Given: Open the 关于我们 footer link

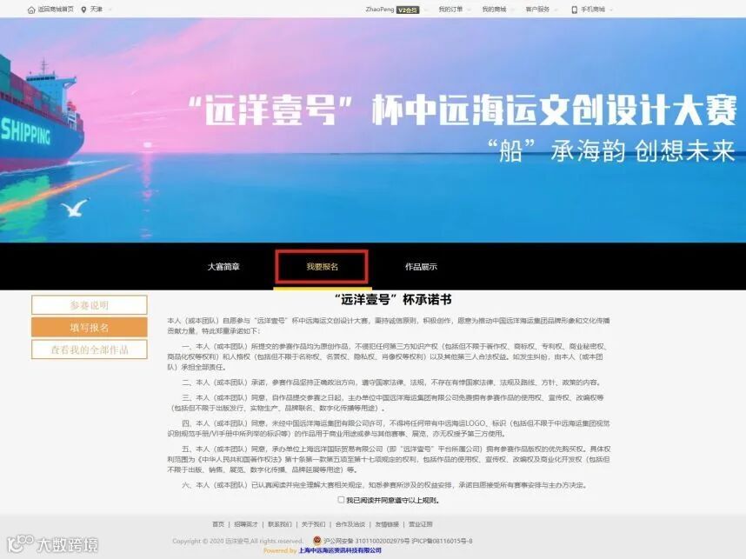Looking at the screenshot, I should [314, 524].
